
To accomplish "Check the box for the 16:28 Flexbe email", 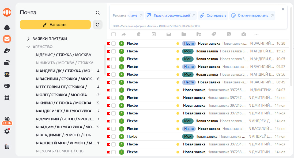I will point(114,43).
